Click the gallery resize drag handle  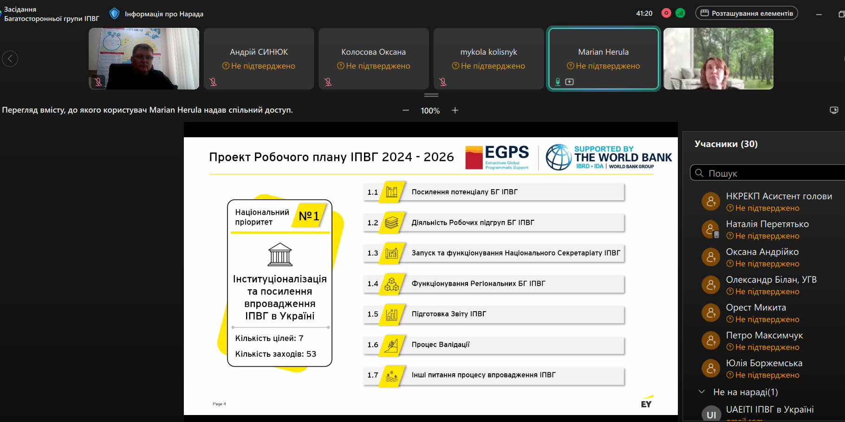pos(431,95)
